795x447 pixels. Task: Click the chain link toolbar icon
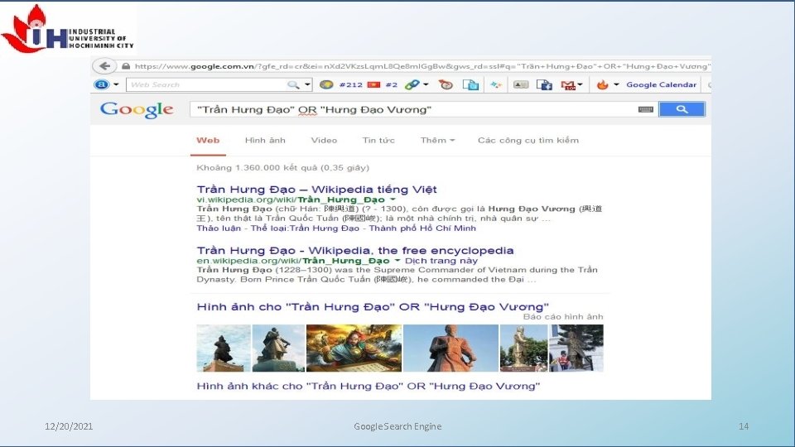click(412, 84)
